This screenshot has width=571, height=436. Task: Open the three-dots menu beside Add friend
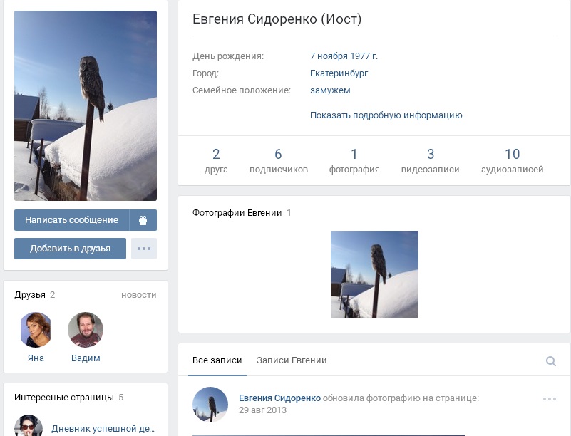coord(144,249)
